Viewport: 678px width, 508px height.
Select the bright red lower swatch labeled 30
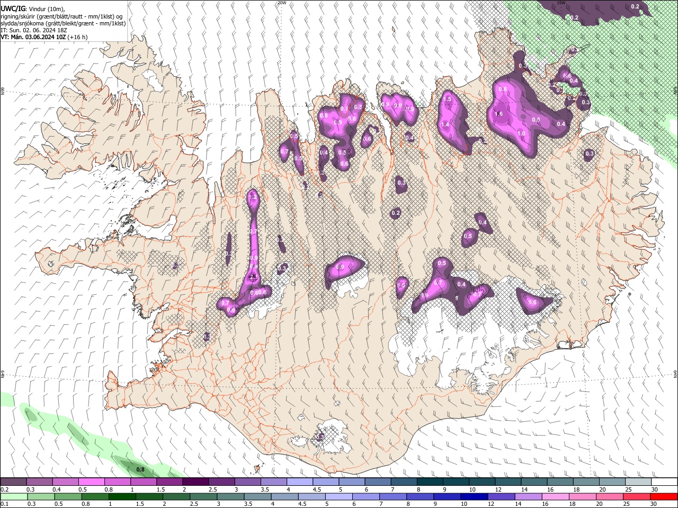coord(663,496)
